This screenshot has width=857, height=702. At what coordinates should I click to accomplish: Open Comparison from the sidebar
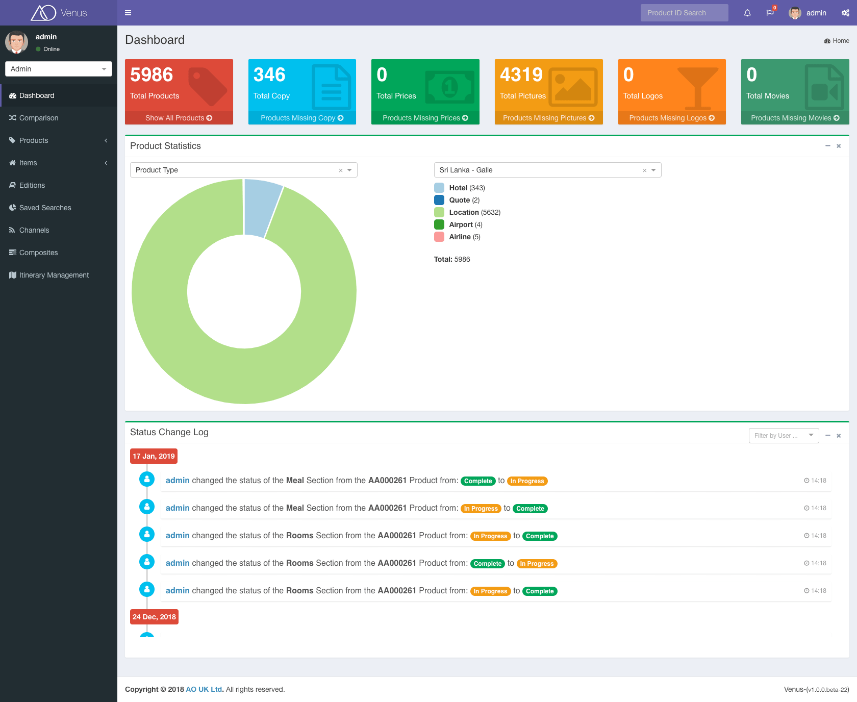(x=59, y=118)
